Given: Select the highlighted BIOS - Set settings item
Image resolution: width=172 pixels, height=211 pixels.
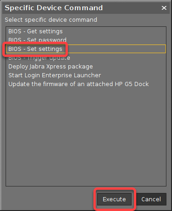Looking at the screenshot, I should 86,49.
